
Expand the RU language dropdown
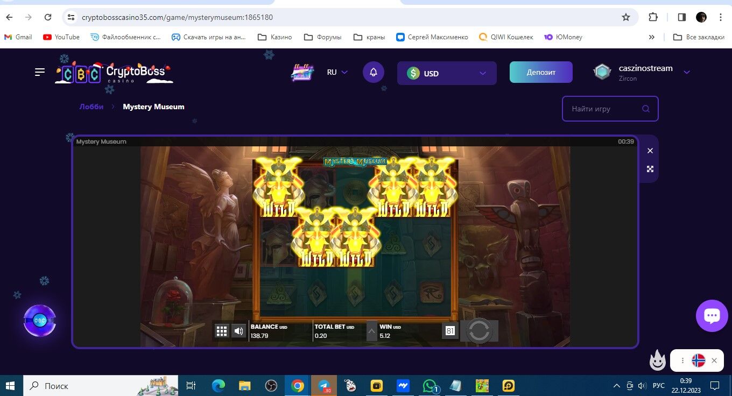[x=337, y=72]
